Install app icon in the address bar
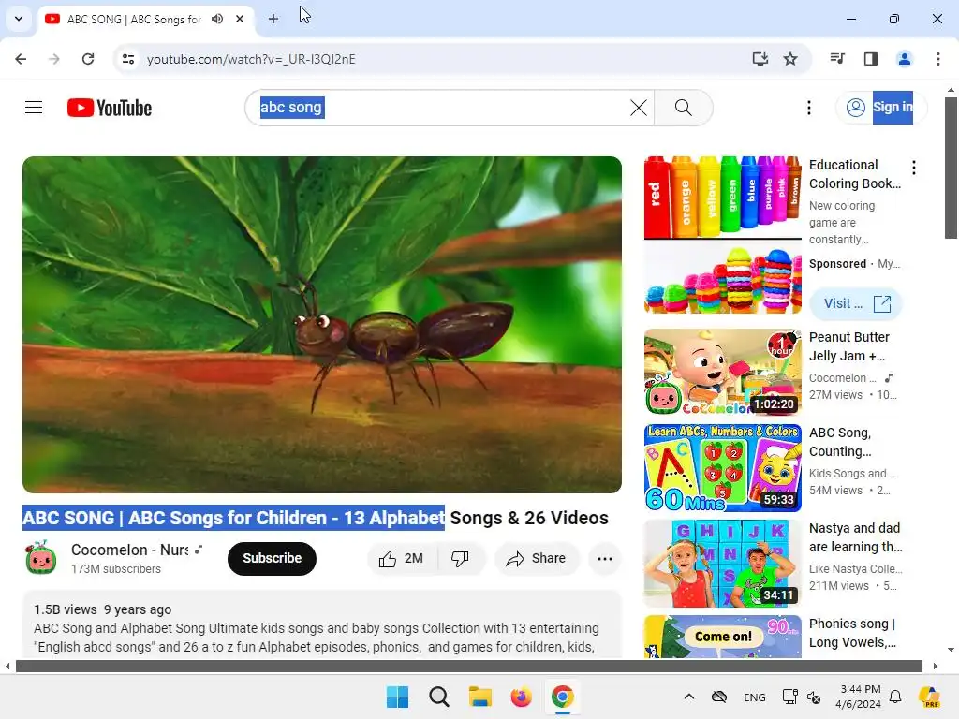The image size is (959, 719). tap(760, 59)
